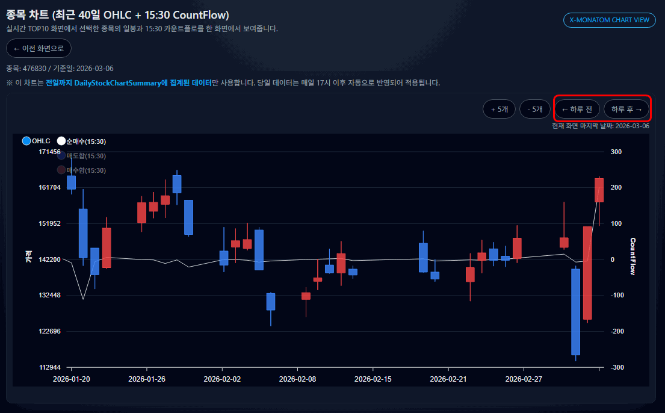Click the tall red candle left of the last candle

pos(587,273)
